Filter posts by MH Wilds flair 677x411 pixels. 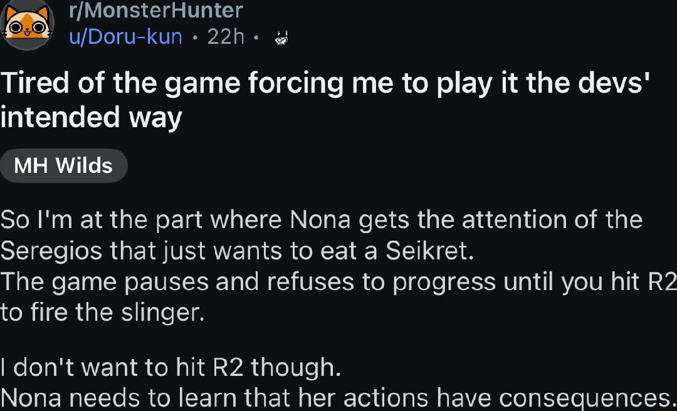pyautogui.click(x=63, y=166)
